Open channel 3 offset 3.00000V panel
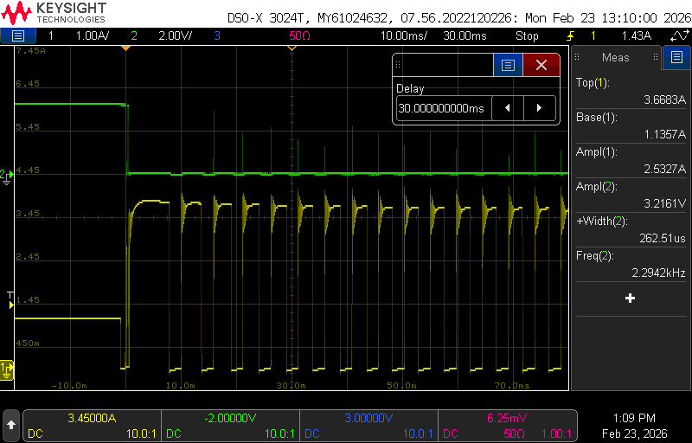Image resolution: width=692 pixels, height=443 pixels. 368,426
